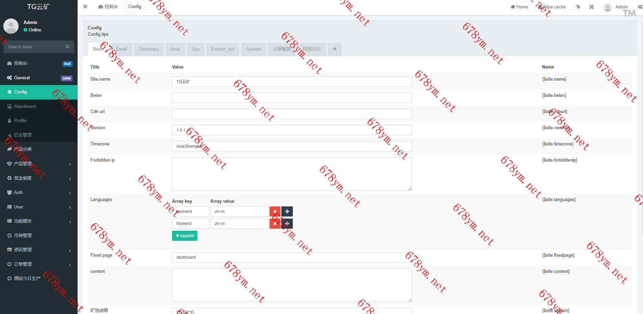The image size is (643, 314).
Task: Click the hamburger menu toggle icon
Action: 85,7
